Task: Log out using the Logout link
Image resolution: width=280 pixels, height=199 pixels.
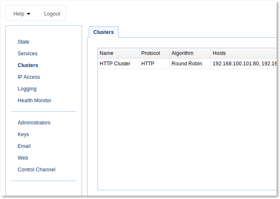Action: tap(52, 14)
